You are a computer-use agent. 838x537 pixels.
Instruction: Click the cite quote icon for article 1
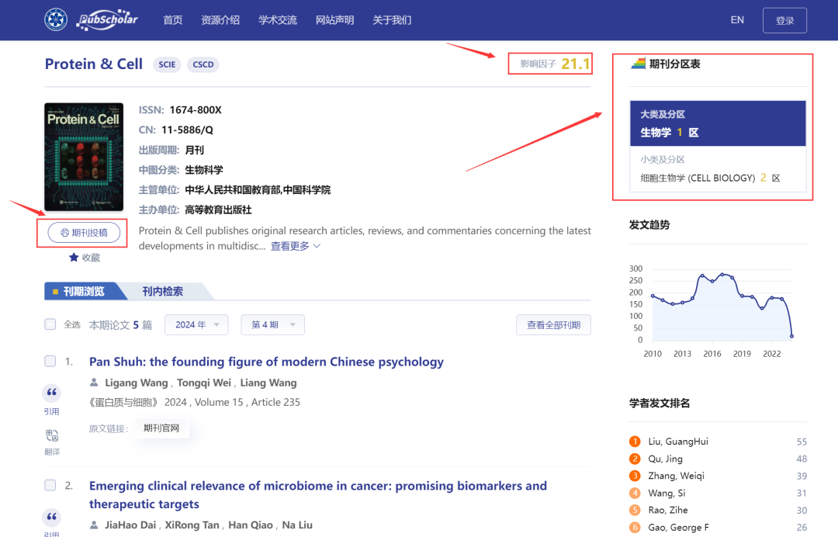(x=51, y=393)
